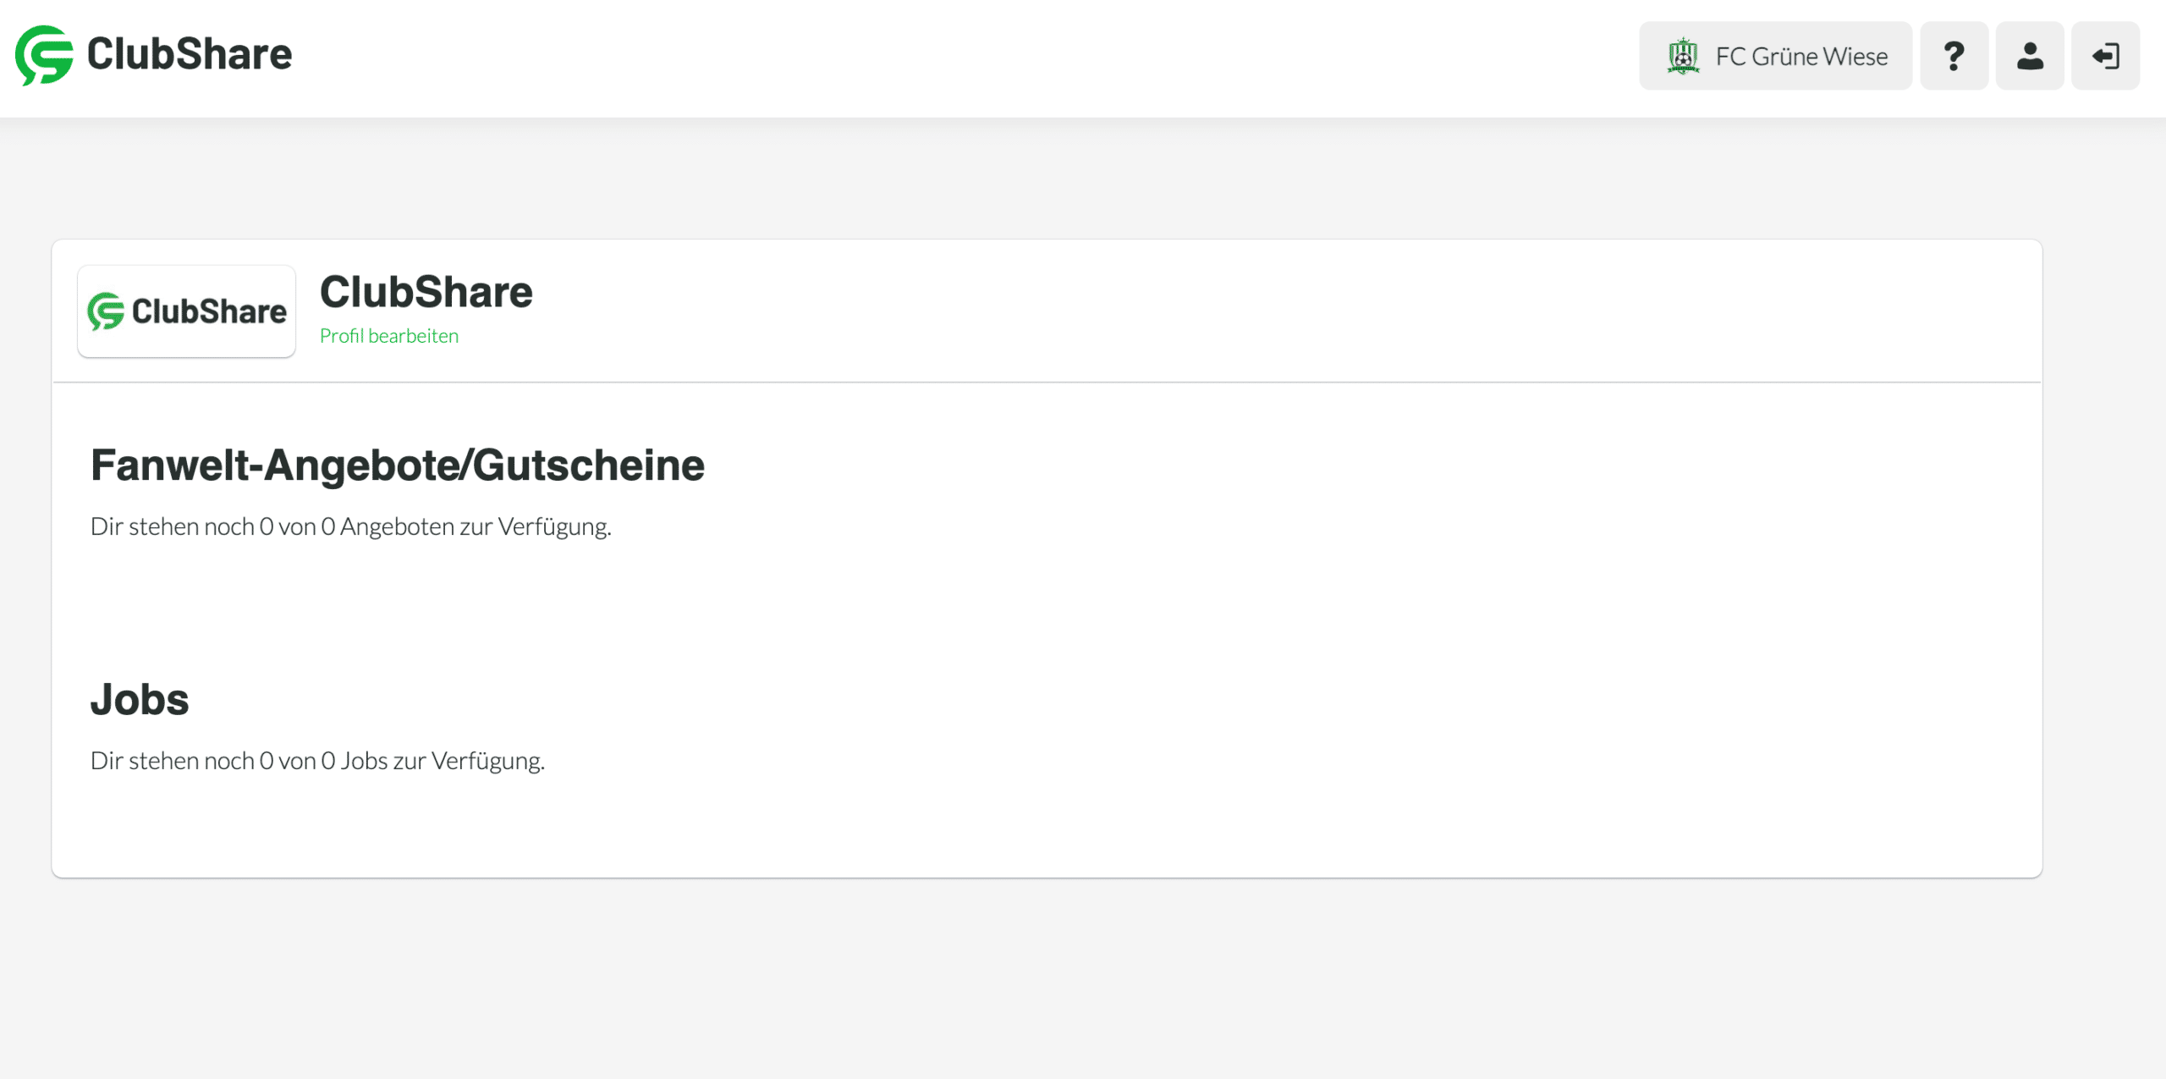This screenshot has width=2166, height=1079.
Task: Click the ClubShare profile title heading
Action: (x=426, y=292)
